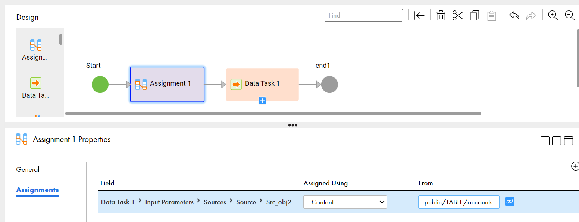The height and width of the screenshot is (222, 579).
Task: Delete selected step with trash icon
Action: coord(441,15)
